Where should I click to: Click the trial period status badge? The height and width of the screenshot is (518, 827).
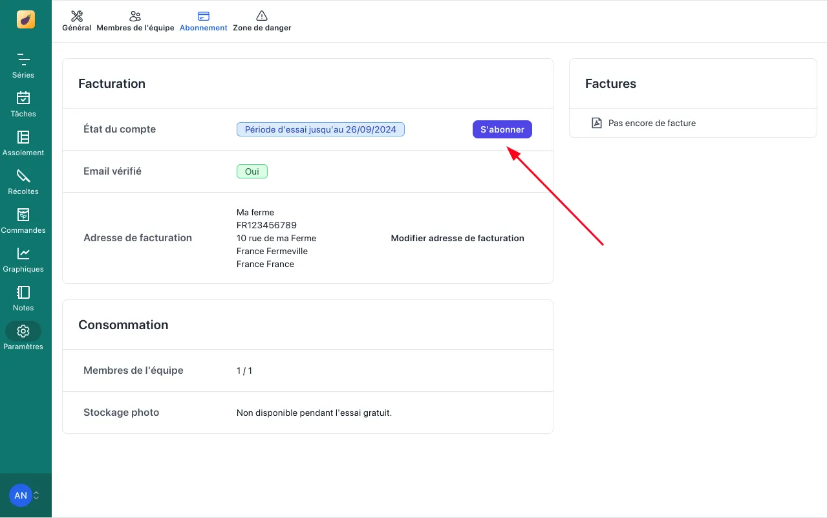pyautogui.click(x=320, y=129)
